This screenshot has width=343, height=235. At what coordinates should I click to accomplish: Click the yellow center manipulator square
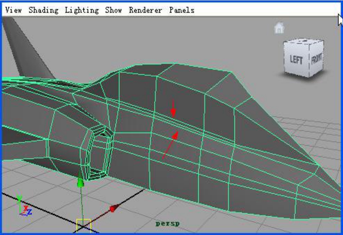[x=84, y=226]
